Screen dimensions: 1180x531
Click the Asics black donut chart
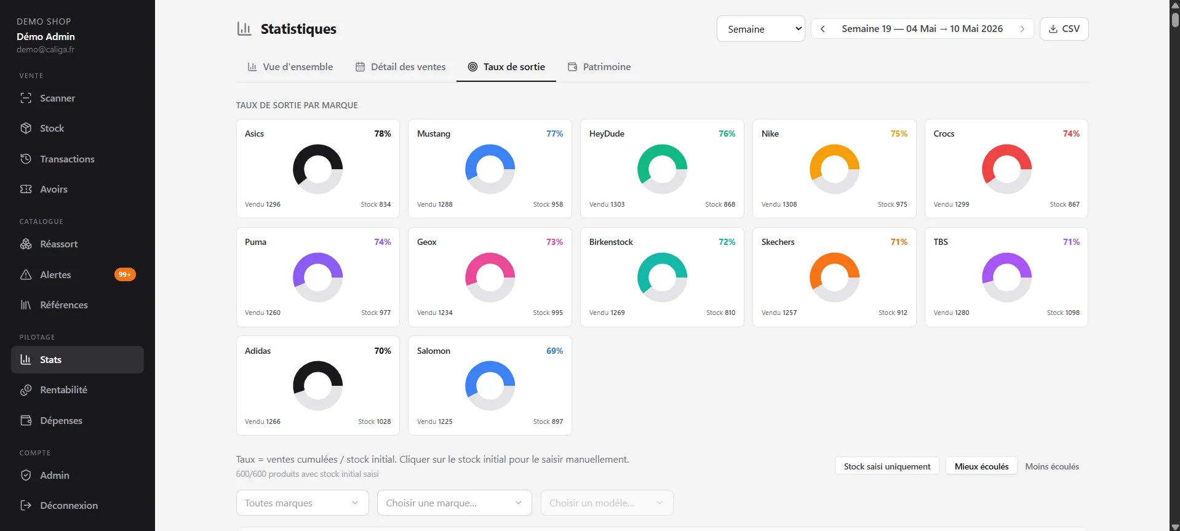click(x=318, y=169)
